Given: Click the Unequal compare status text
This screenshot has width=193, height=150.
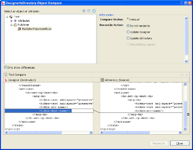Looking at the screenshot, I should click(134, 19).
